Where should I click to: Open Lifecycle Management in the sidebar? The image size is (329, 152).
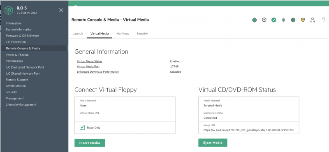tap(21, 105)
